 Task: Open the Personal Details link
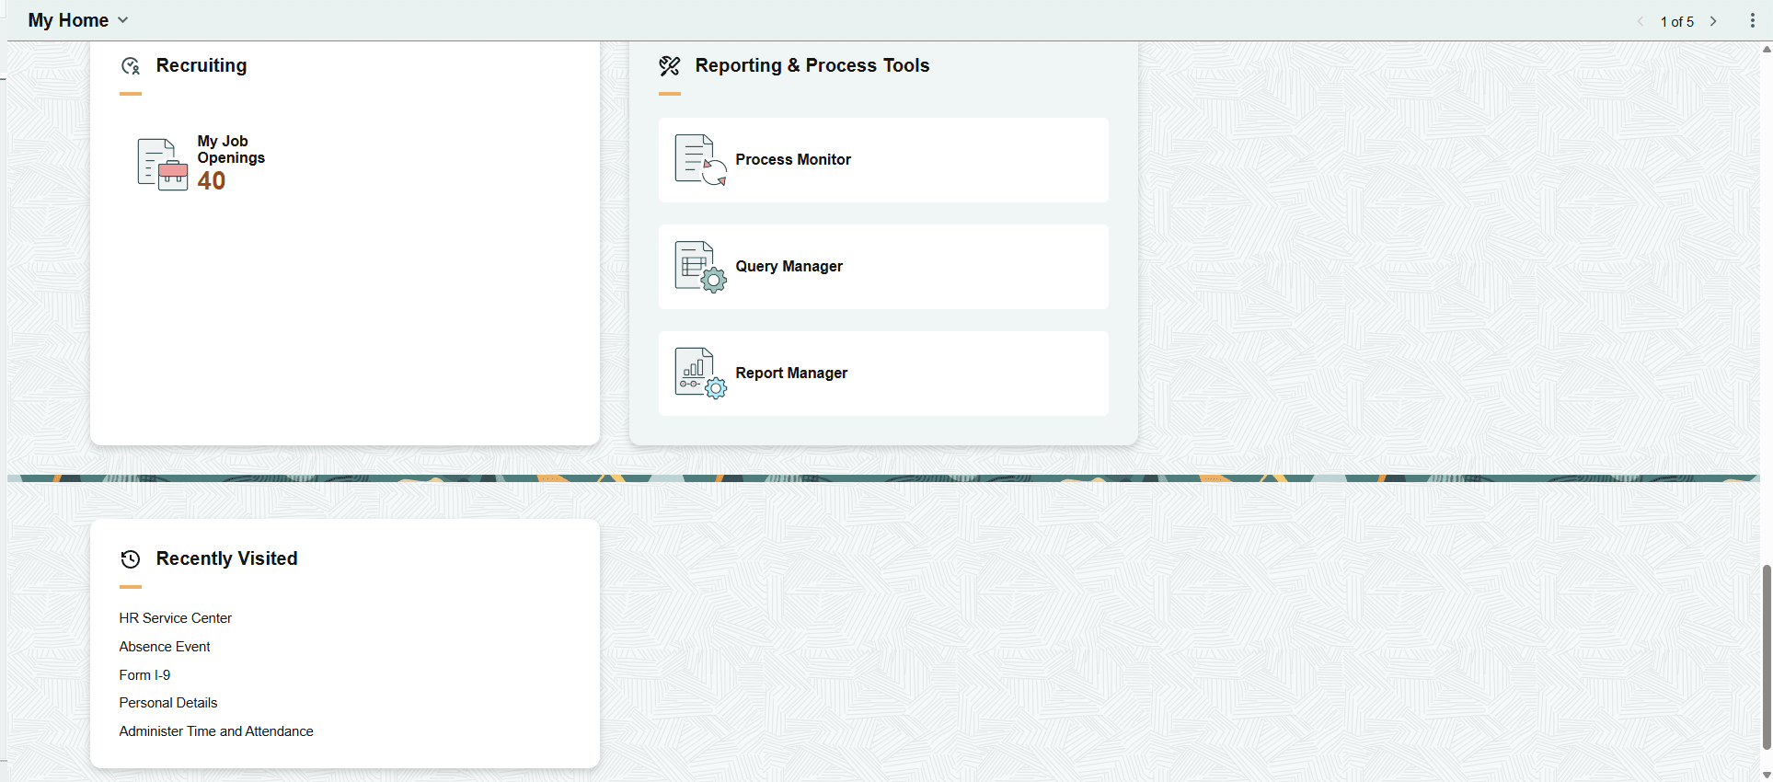pyautogui.click(x=168, y=703)
